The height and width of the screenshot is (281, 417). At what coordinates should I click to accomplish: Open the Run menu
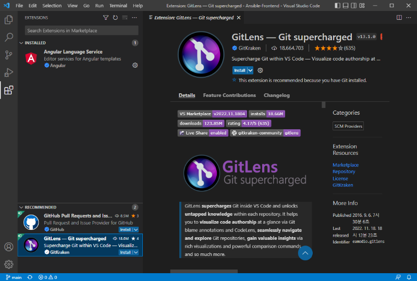click(x=99, y=6)
